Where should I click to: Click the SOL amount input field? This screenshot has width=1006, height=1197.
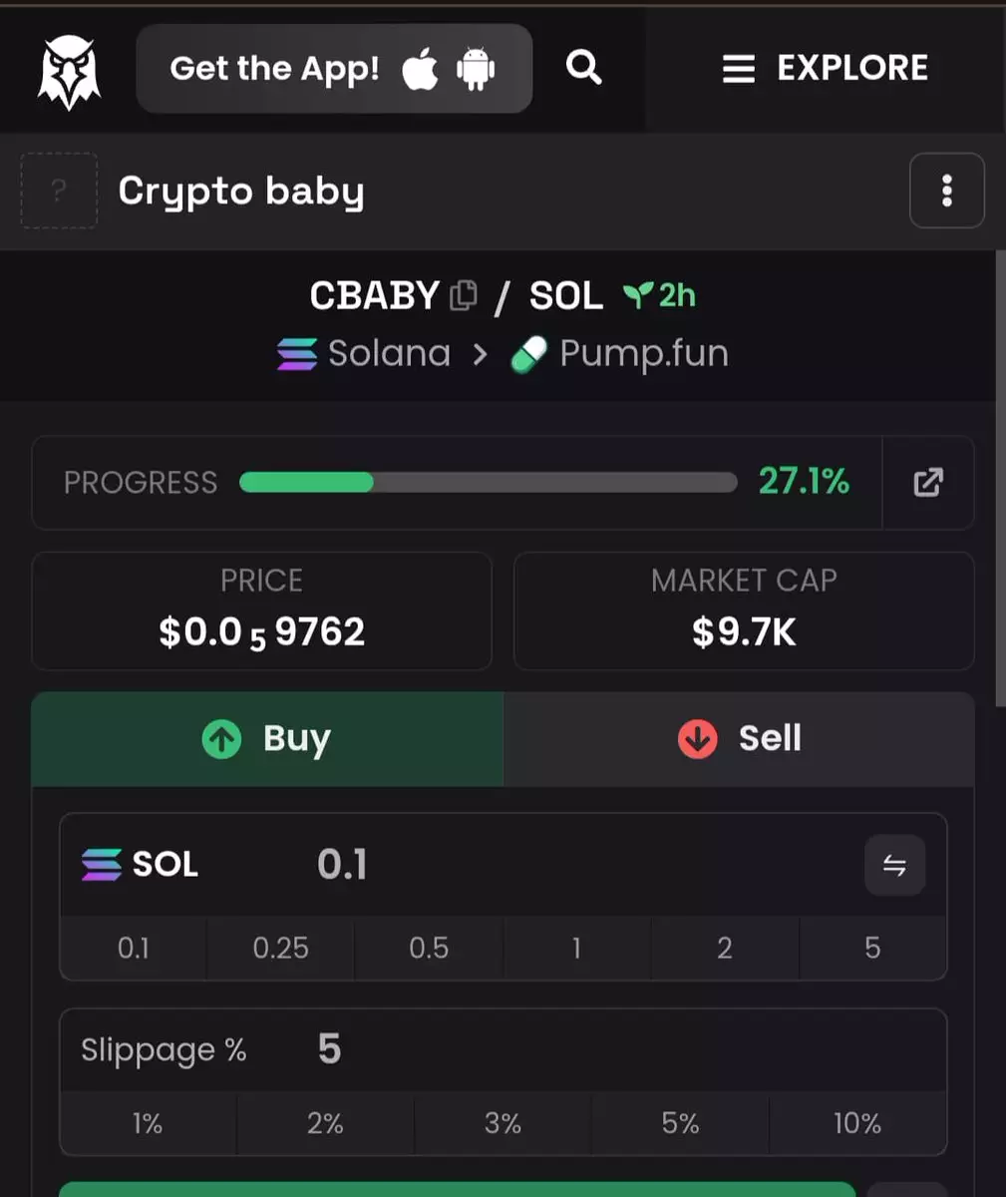pos(578,865)
